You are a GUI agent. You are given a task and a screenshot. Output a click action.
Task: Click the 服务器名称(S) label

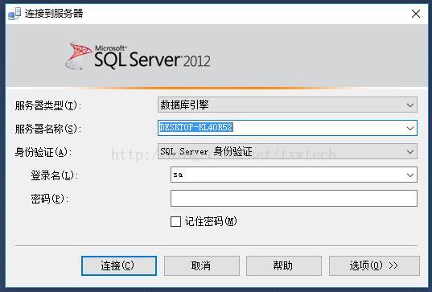coord(48,129)
